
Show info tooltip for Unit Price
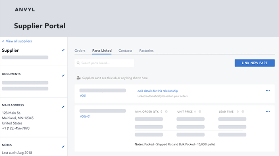[x=200, y=112]
